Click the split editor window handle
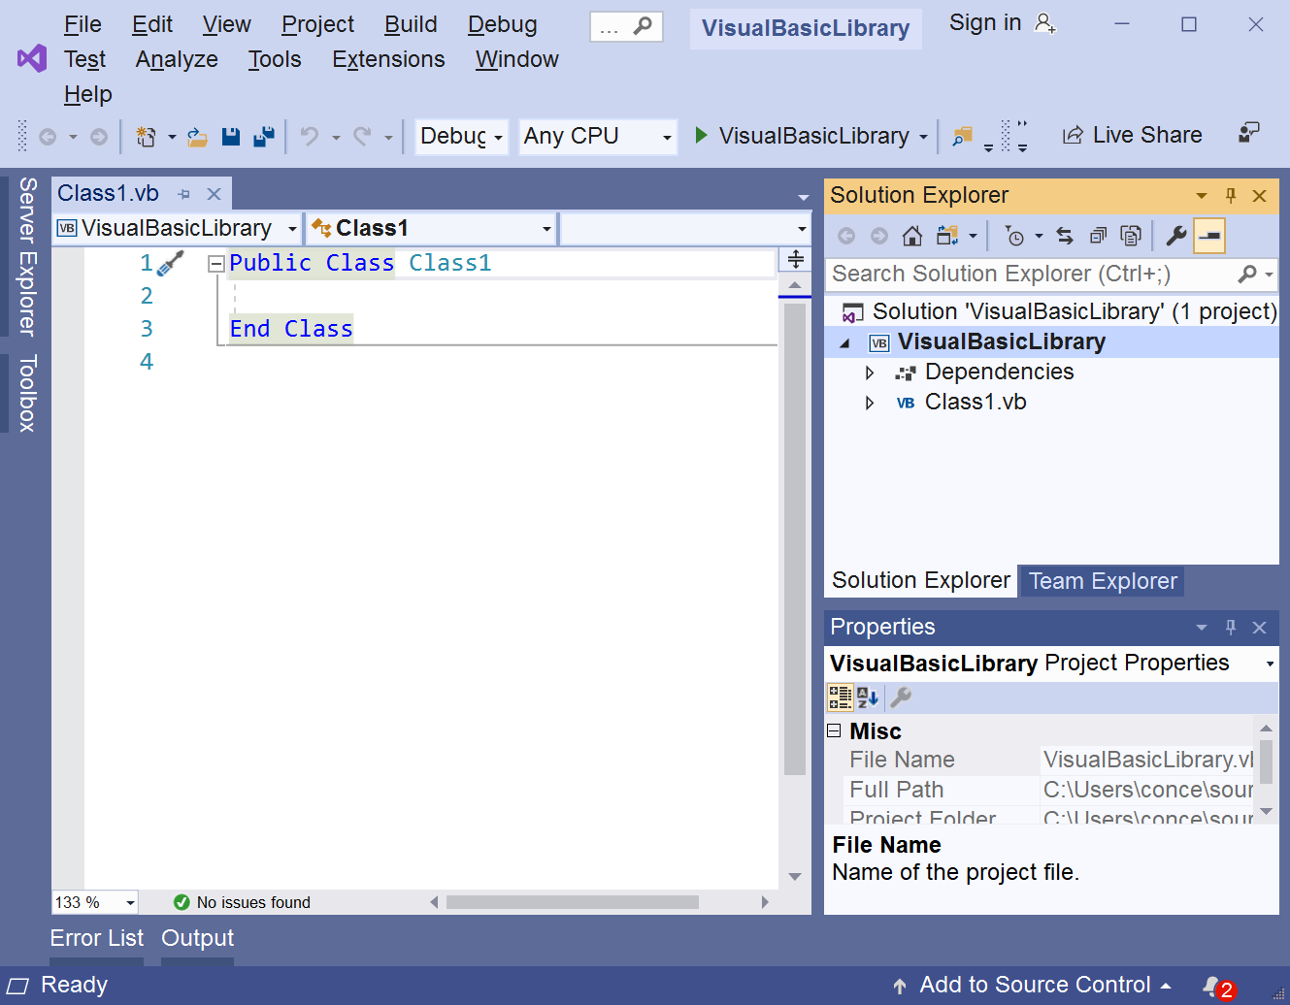 pyautogui.click(x=796, y=260)
